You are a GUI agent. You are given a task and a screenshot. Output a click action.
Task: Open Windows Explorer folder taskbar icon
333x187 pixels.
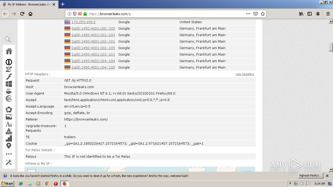29,184
